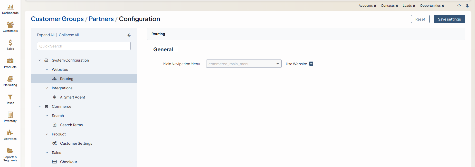The width and height of the screenshot is (475, 167).
Task: Select AI Smart Agent in tree
Action: (x=72, y=97)
